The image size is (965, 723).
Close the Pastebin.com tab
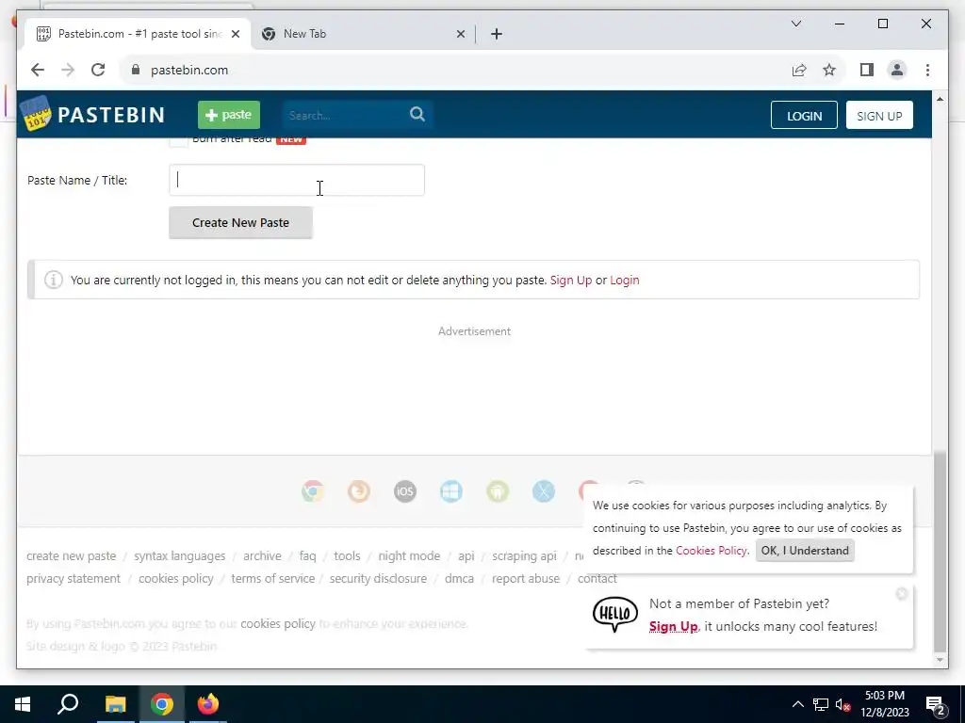[235, 34]
